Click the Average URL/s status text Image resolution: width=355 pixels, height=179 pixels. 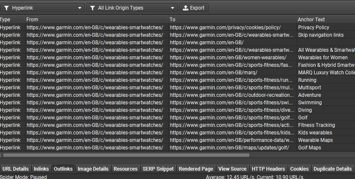click(x=255, y=177)
